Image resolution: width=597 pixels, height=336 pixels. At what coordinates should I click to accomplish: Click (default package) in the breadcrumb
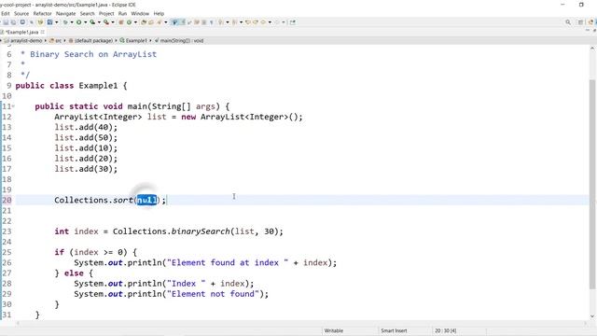(93, 40)
